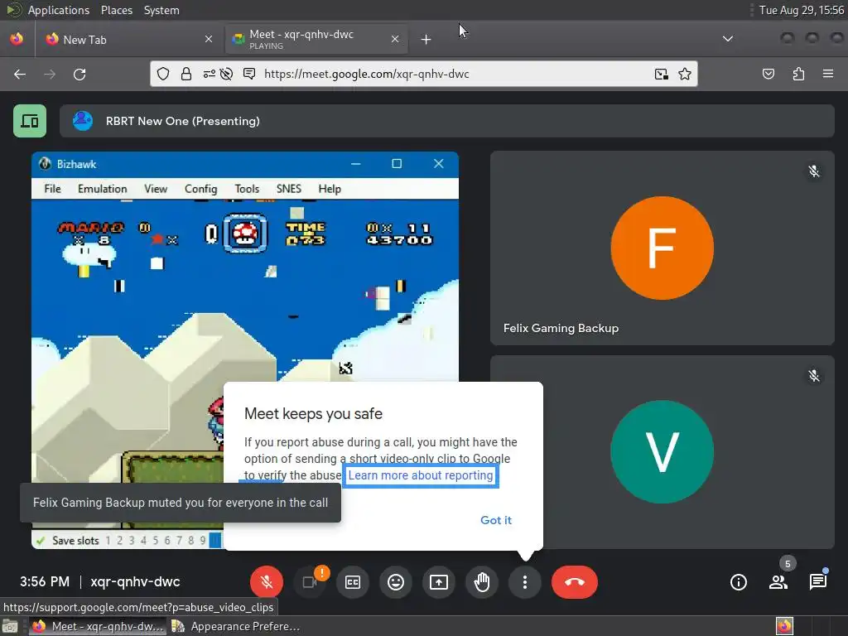848x636 pixels.
Task: Click the meeting code xqr-qnhv-dwc text
Action: 135,582
